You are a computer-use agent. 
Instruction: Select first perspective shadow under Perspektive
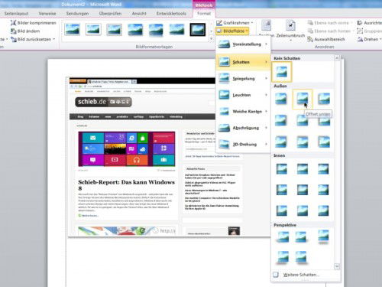point(283,237)
